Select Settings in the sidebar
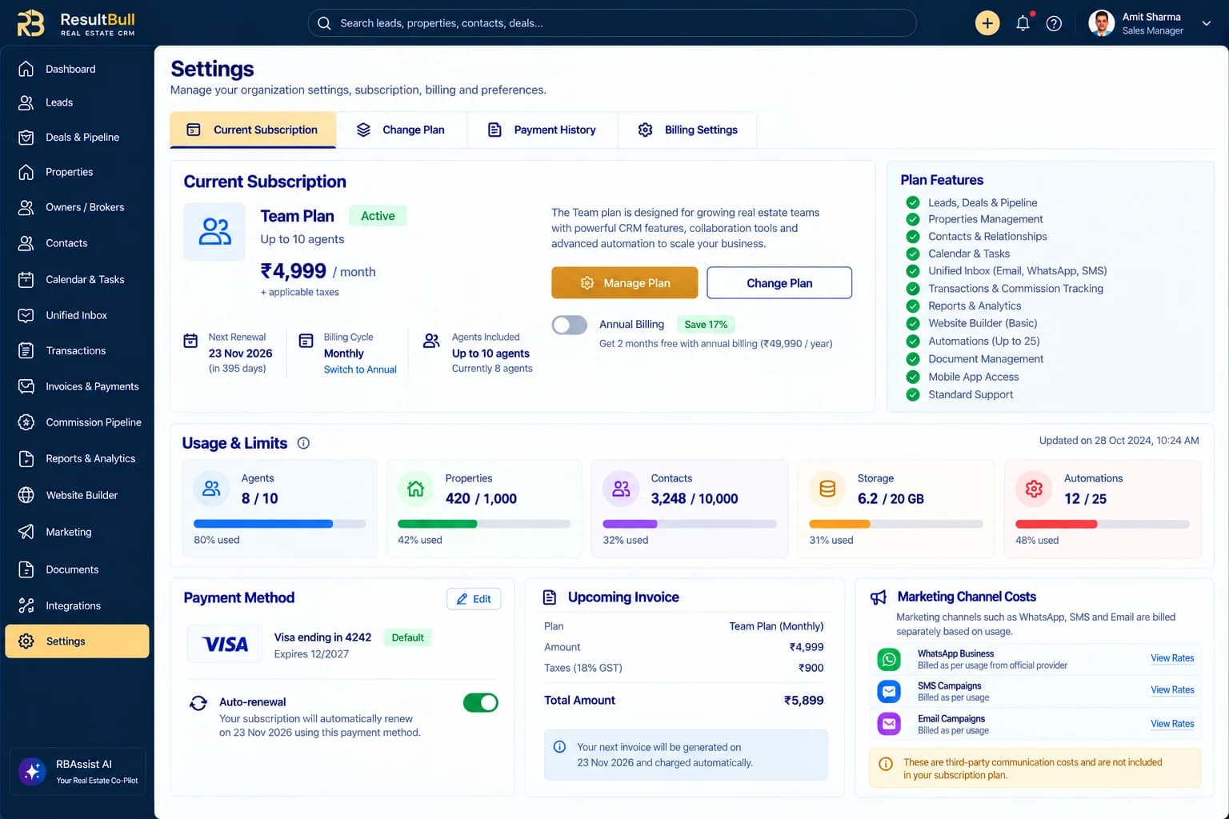Screen dimensions: 1229x819 click(77, 641)
